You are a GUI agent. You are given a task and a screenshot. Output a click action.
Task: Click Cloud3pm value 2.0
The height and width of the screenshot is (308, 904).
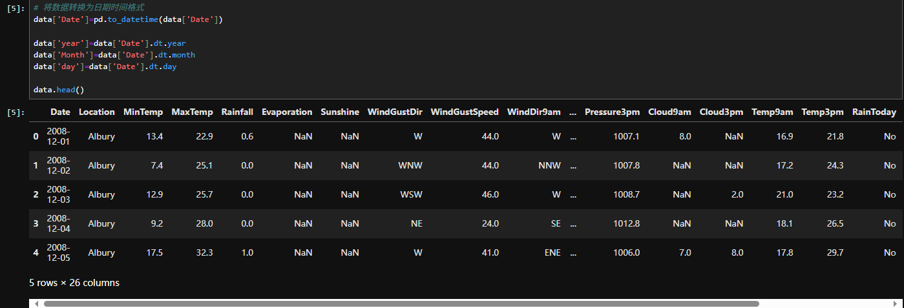coord(737,194)
